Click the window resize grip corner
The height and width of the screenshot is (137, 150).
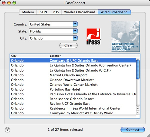pyautogui.click(x=148, y=135)
